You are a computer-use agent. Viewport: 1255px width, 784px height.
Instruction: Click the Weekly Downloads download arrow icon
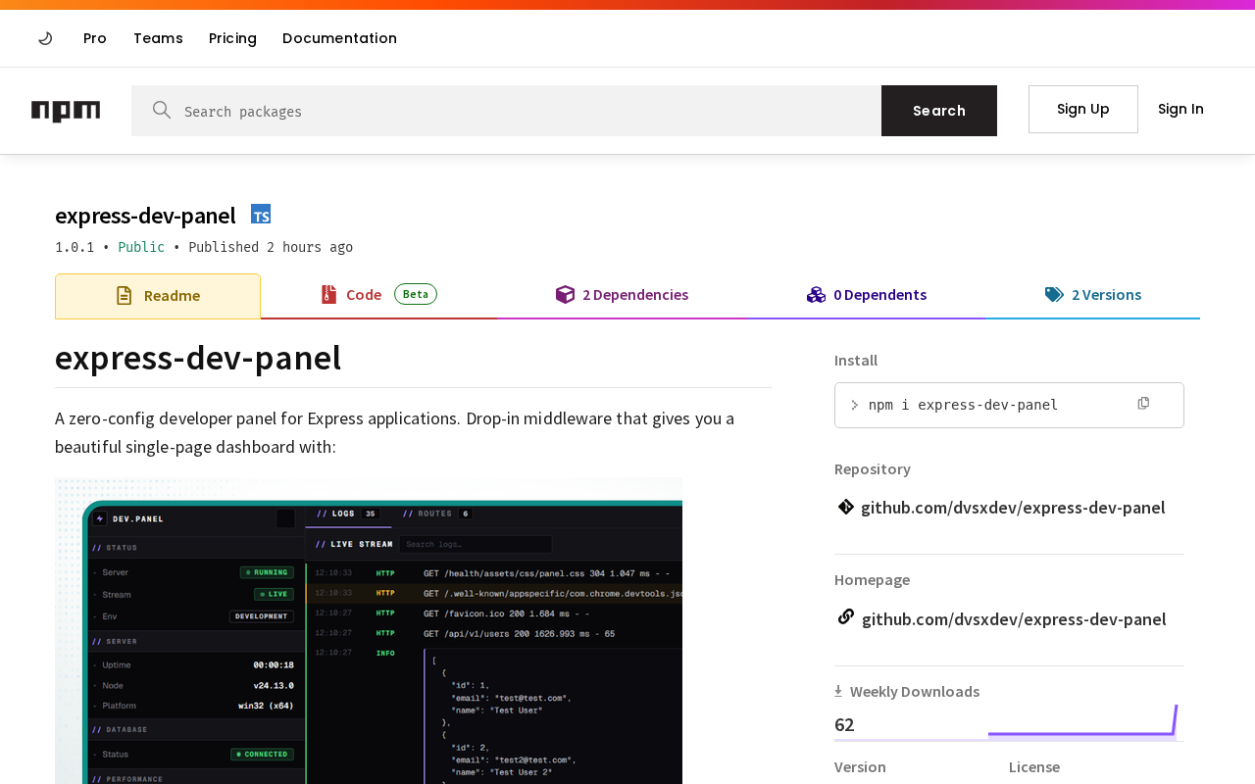coord(838,691)
